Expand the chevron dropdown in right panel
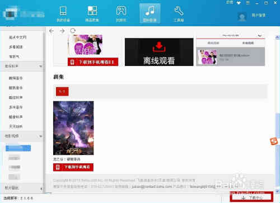This screenshot has width=280, height=203. tap(260, 35)
